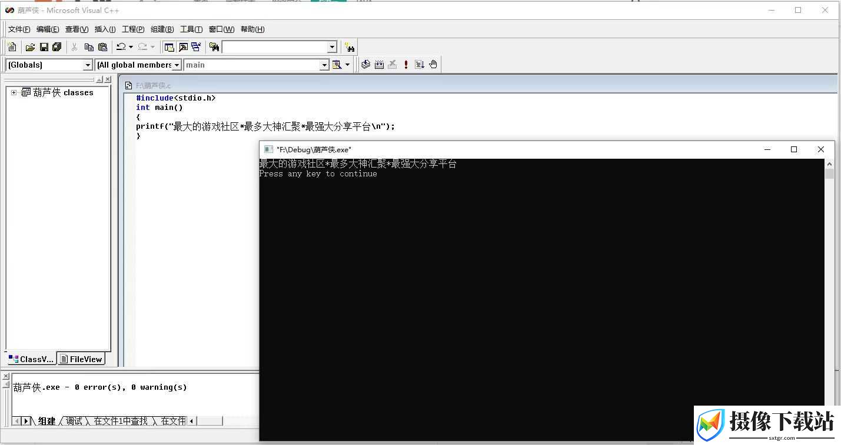The image size is (841, 445).
Task: Click the console window vertical scrollbar thumb
Action: 830,174
